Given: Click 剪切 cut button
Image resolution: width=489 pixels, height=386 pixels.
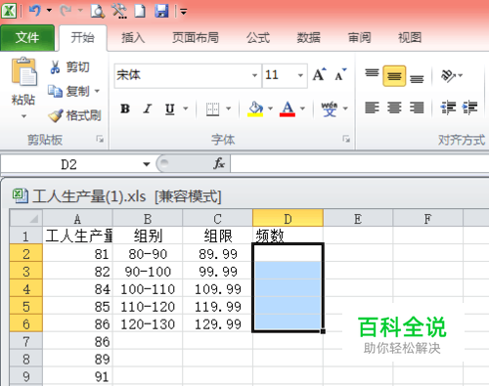Looking at the screenshot, I should click(x=69, y=67).
